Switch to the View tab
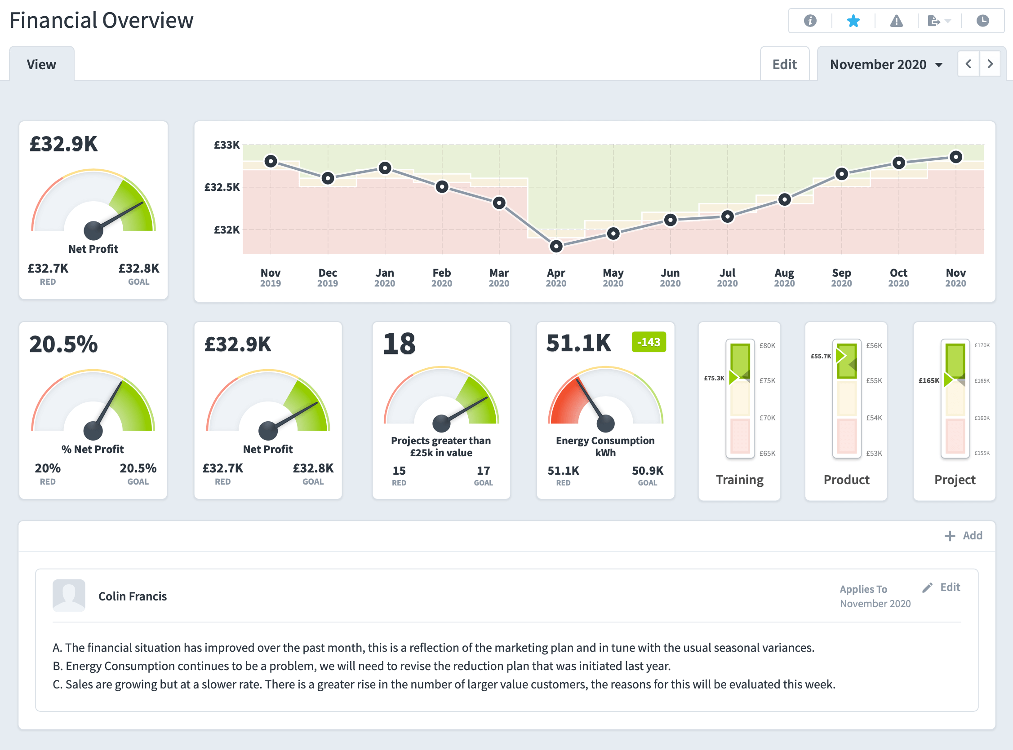Screen dimensions: 1013x750 click(41, 65)
